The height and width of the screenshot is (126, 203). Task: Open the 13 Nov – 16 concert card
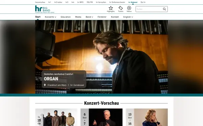pyautogui.click(x=147, y=117)
